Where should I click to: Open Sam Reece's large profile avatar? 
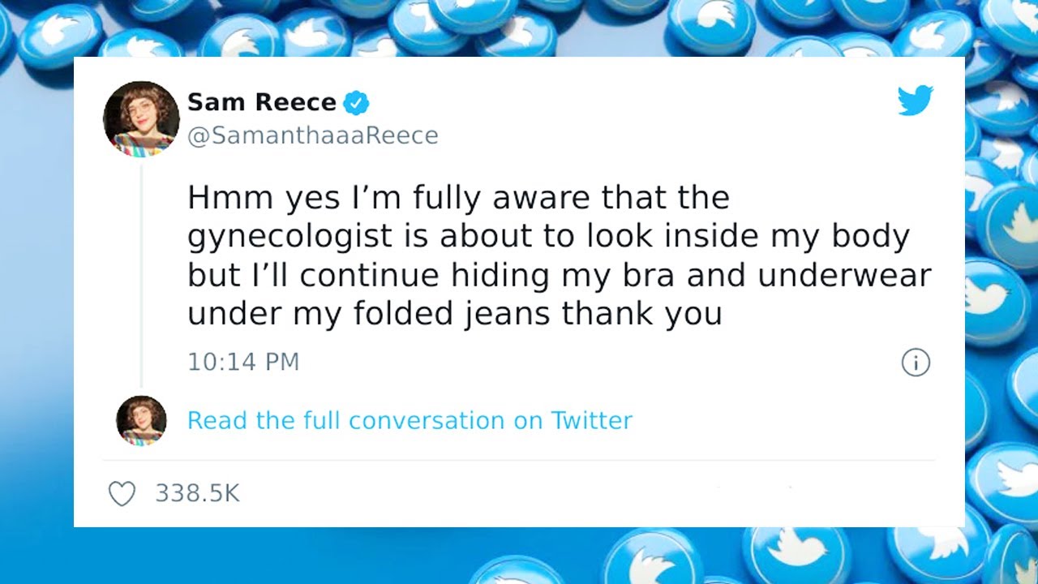141,118
